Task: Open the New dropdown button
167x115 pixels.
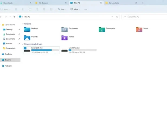Action: click(5, 9)
